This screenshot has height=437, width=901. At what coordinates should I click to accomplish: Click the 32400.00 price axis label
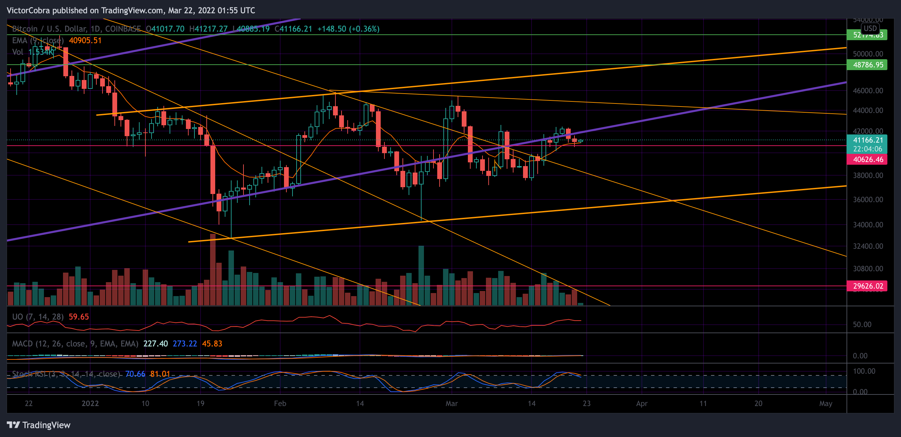click(868, 246)
